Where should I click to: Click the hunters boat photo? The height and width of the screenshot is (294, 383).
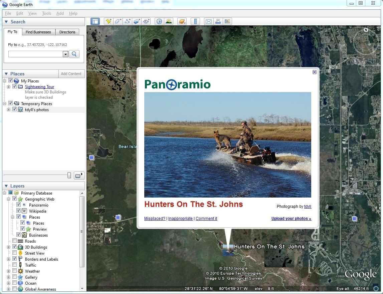(228, 144)
